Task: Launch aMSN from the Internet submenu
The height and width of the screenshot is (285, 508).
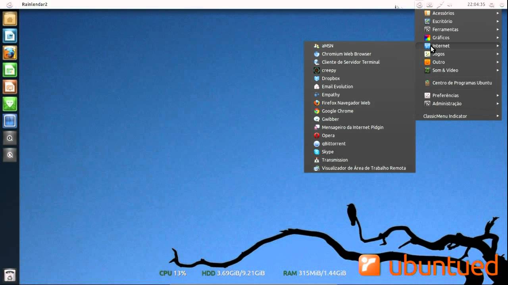Action: (360, 46)
